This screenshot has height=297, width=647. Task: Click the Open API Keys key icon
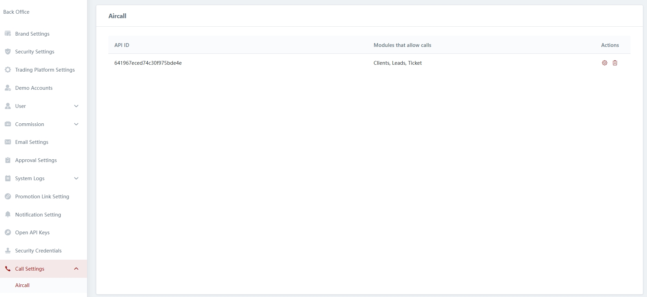[x=8, y=233]
